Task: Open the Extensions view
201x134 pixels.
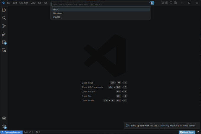Action: coord(4,42)
